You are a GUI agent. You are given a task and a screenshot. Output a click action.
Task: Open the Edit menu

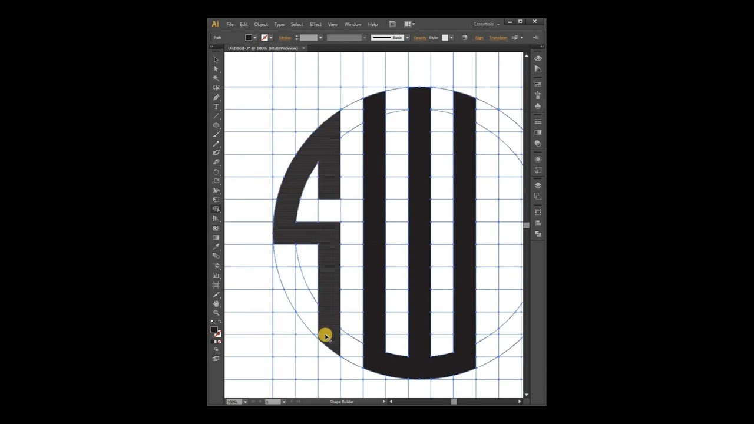click(x=244, y=24)
